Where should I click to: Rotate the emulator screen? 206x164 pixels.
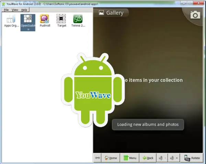192,158
